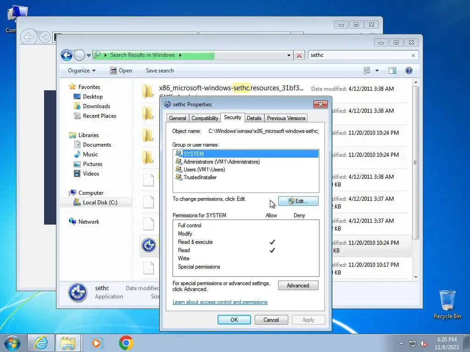Click the results list scrollbar

(x=416, y=163)
